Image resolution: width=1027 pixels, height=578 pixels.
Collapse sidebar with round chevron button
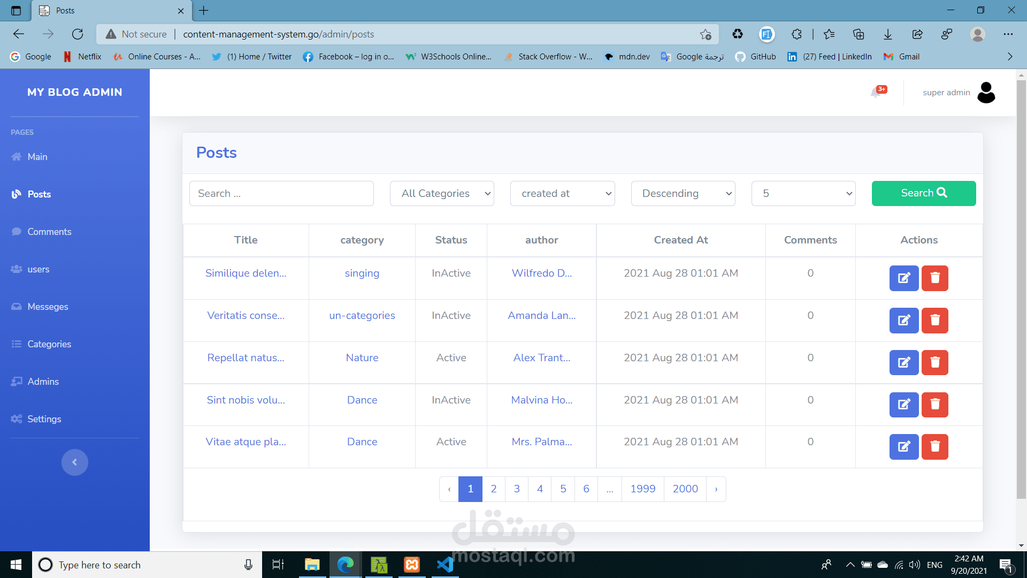click(74, 462)
